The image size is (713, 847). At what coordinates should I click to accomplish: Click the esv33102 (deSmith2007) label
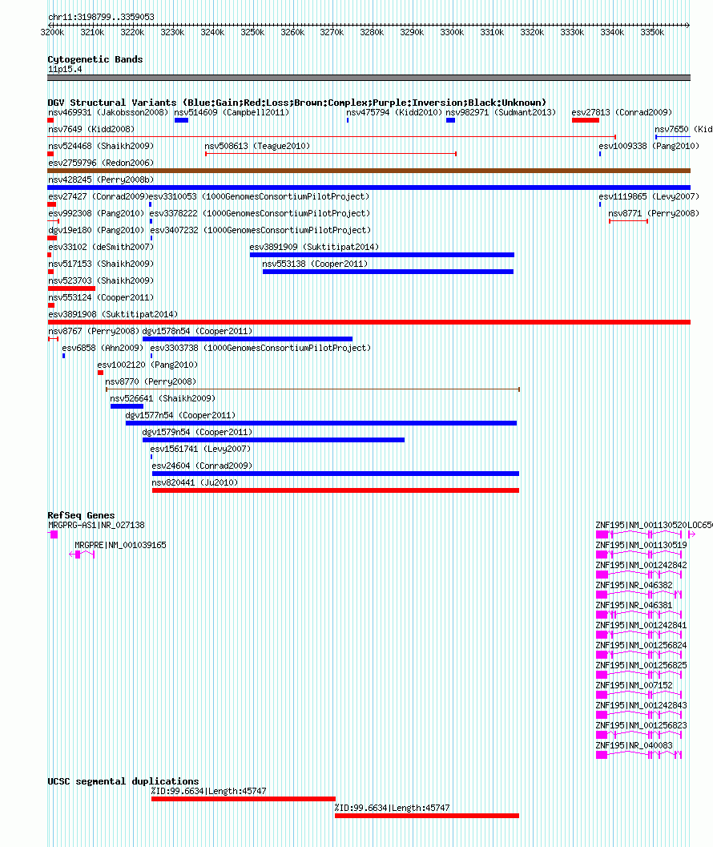point(101,246)
